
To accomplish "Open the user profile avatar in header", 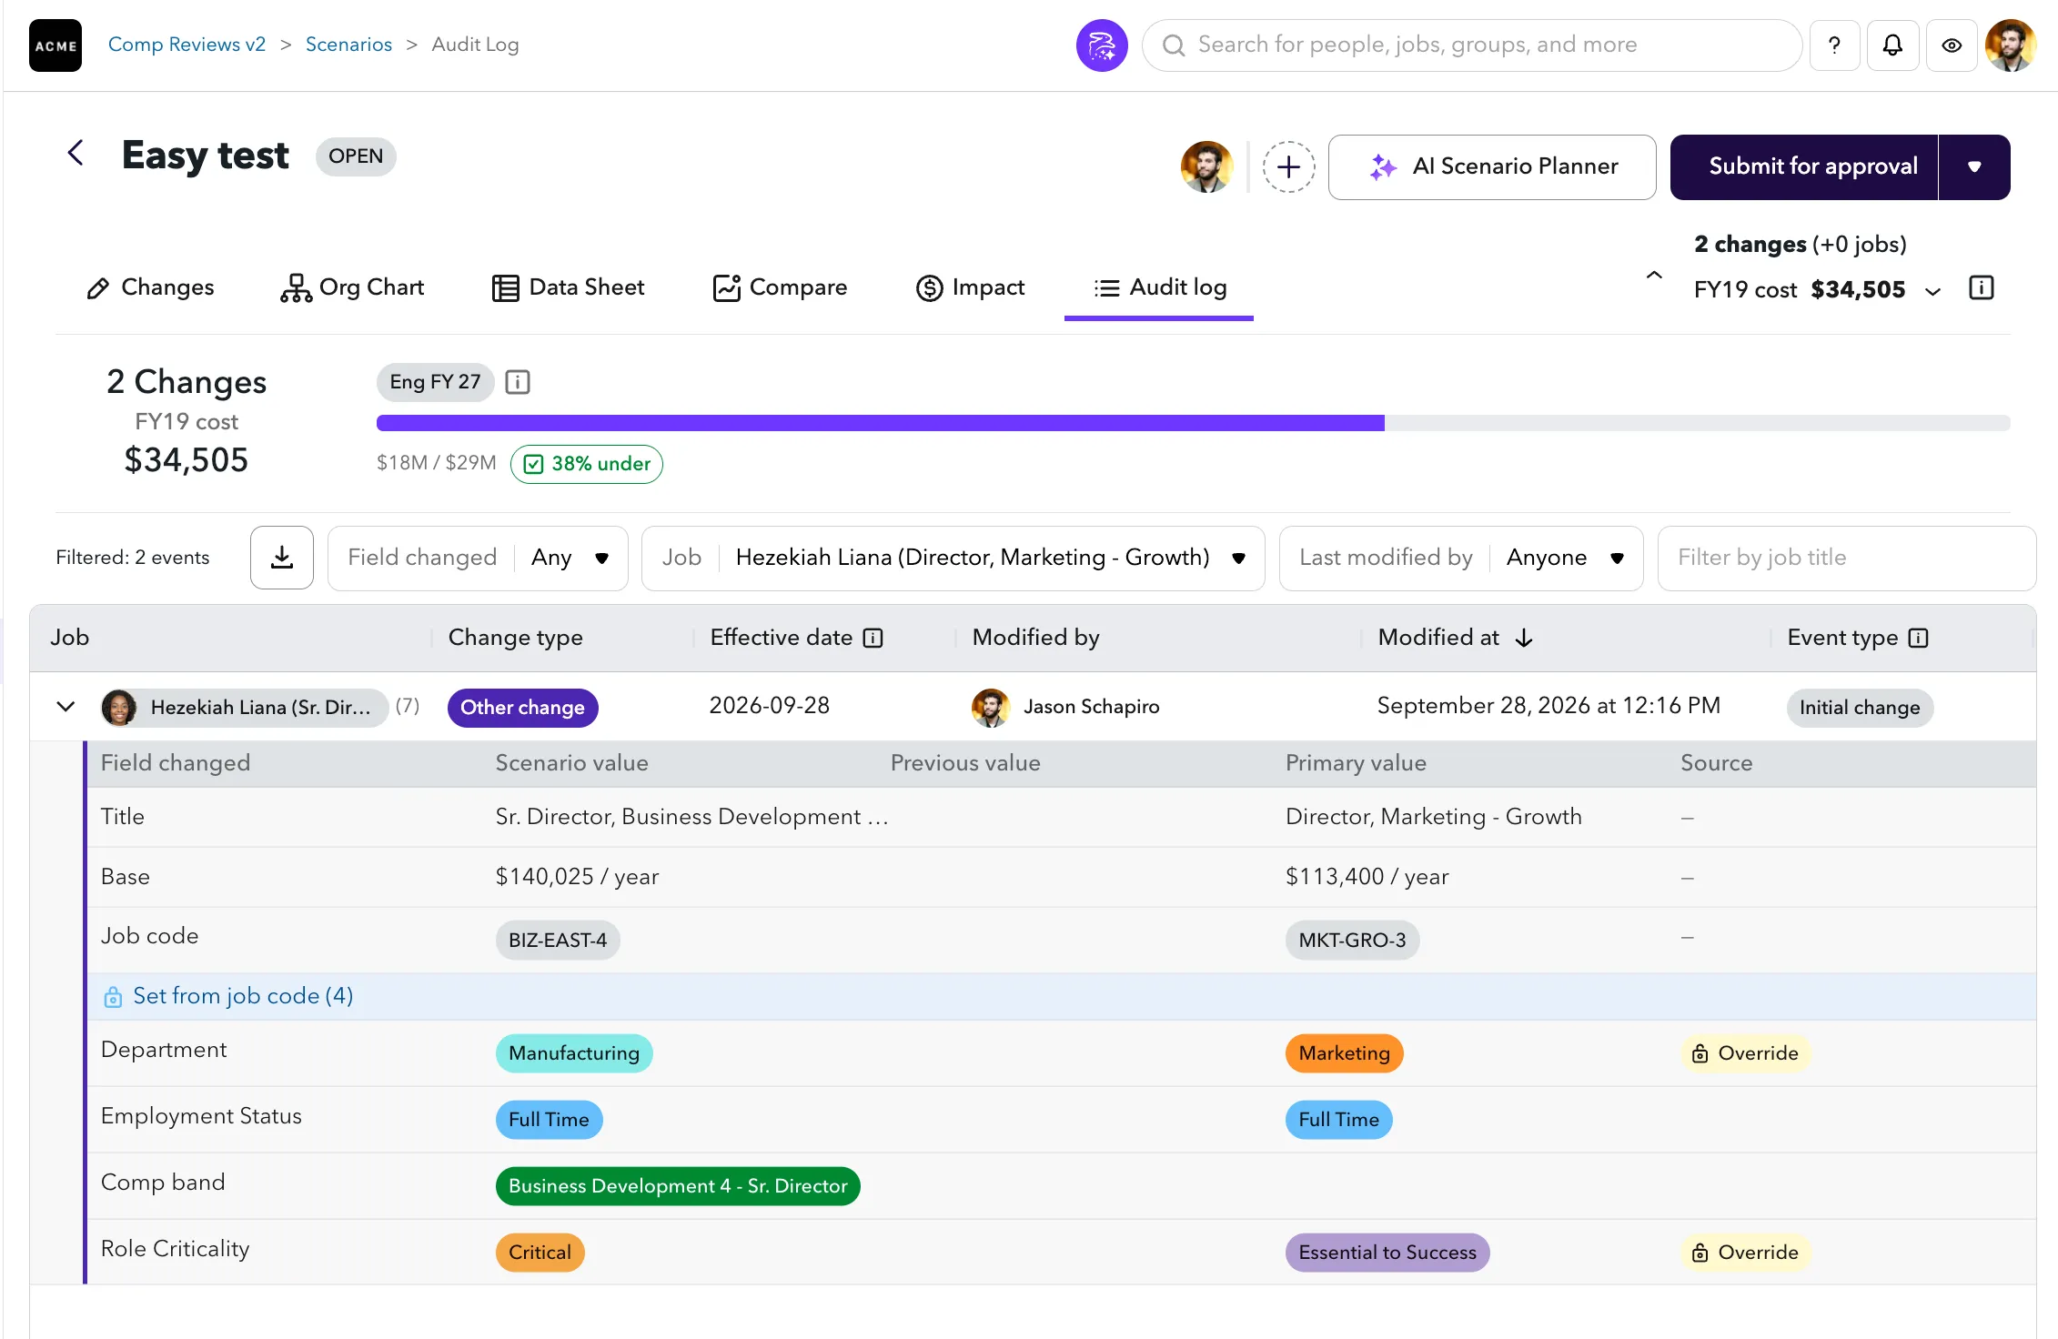I will coord(2011,45).
